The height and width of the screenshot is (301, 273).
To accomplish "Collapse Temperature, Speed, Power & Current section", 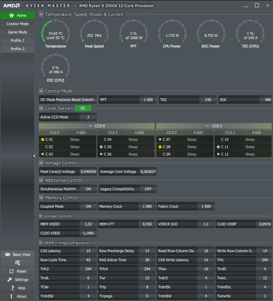I will pos(41,14).
